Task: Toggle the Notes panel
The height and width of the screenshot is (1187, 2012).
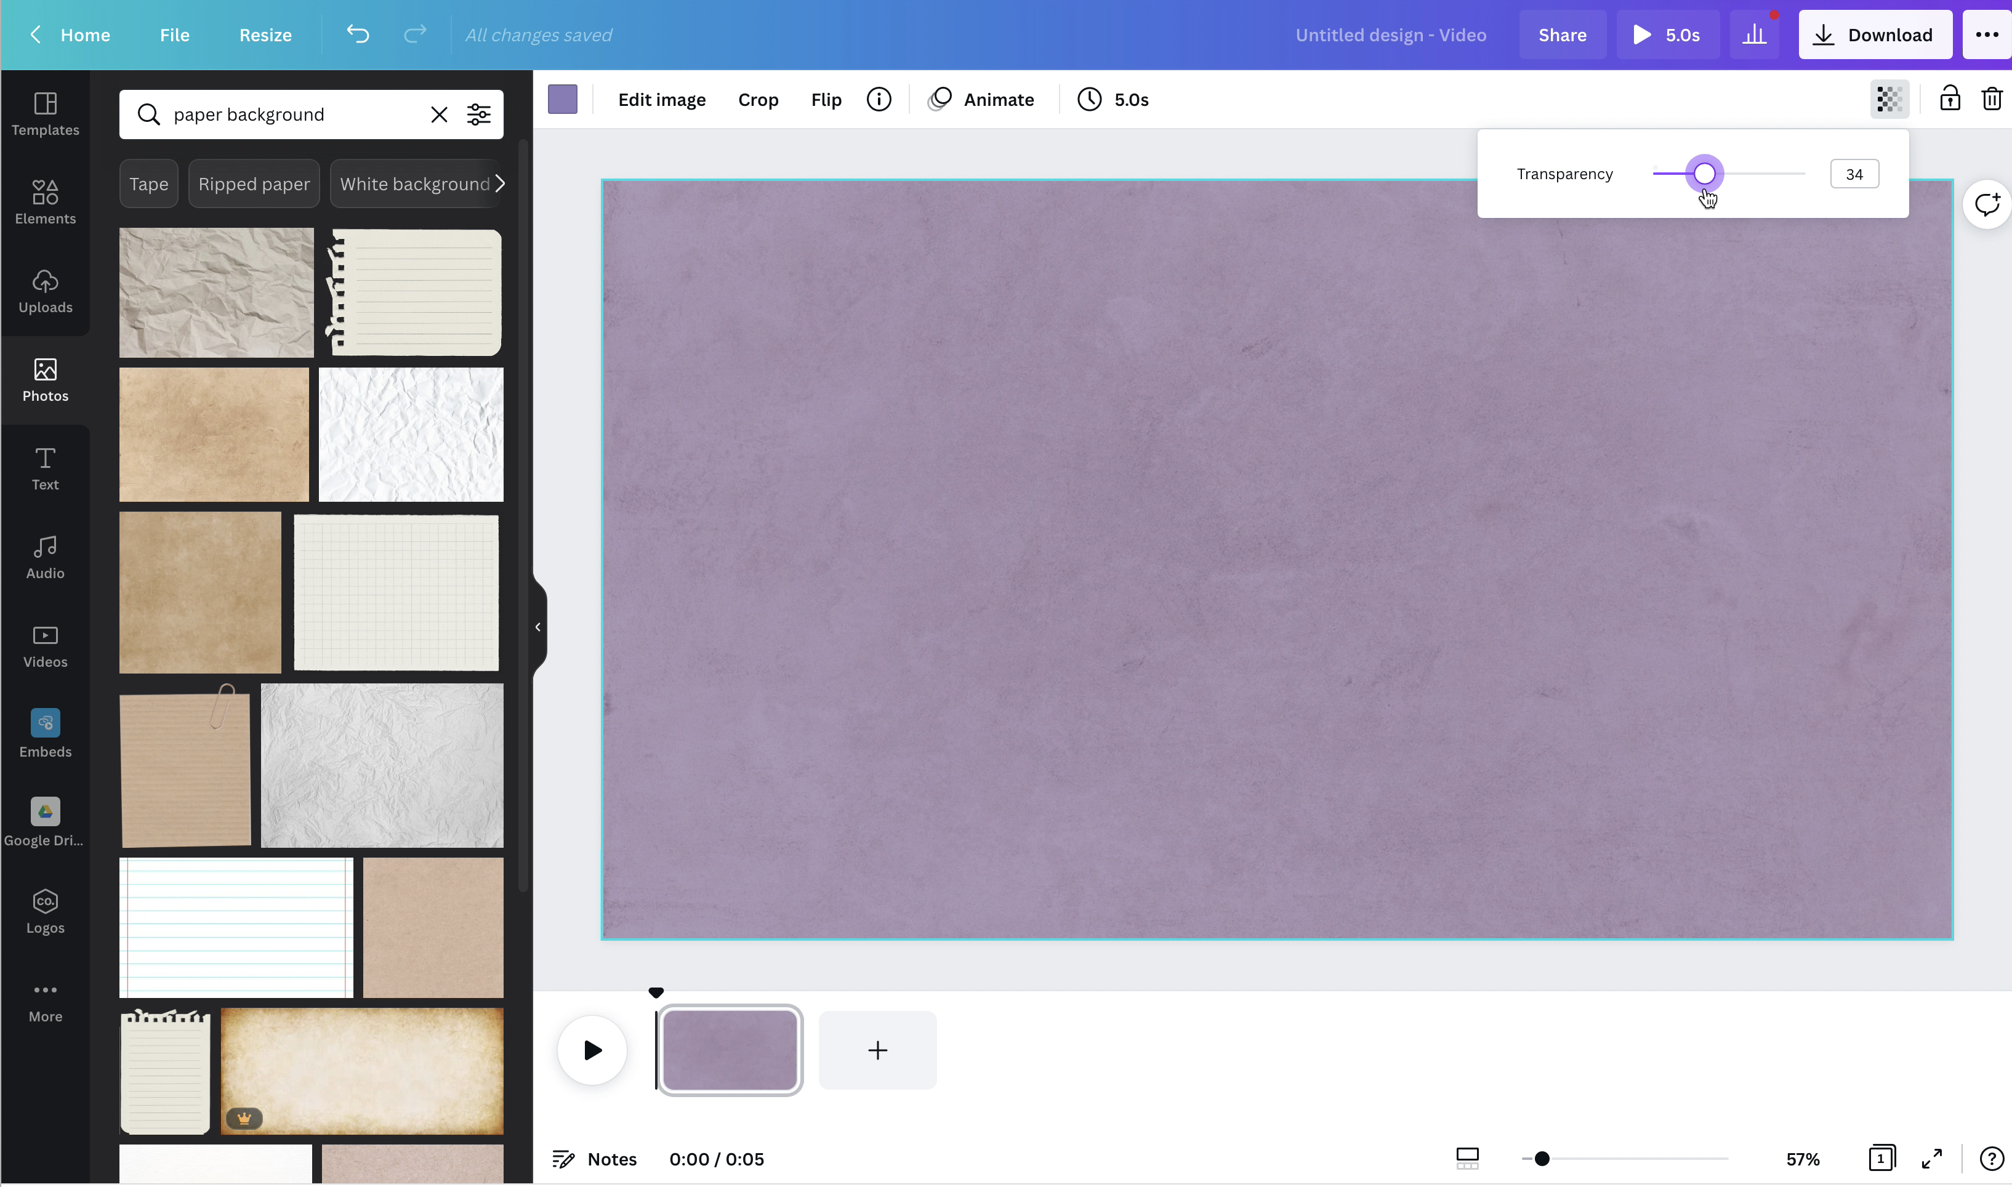Action: pos(595,1158)
